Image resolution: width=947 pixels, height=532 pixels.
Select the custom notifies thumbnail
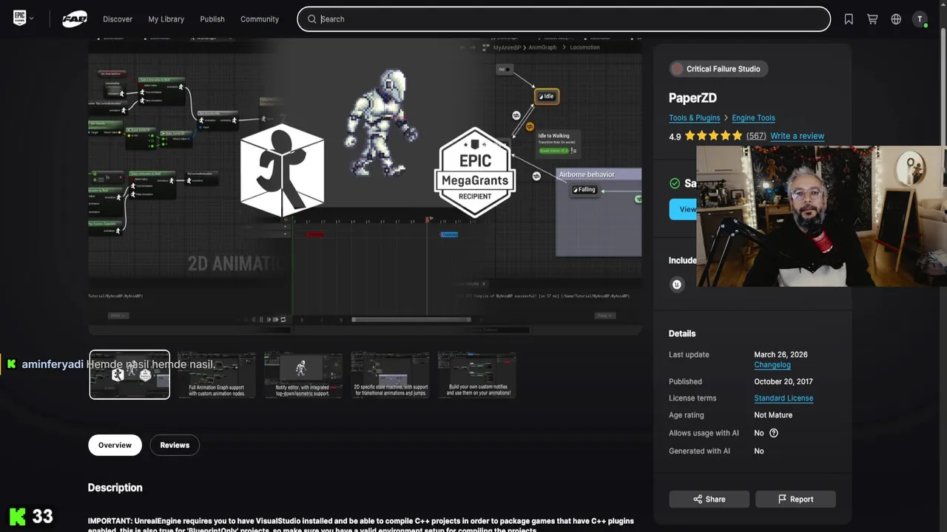[477, 375]
